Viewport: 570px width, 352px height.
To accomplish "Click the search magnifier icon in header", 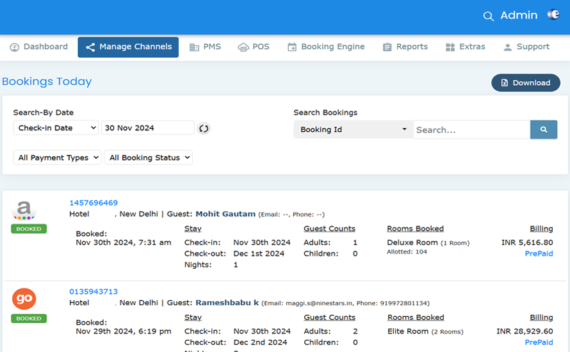I will [488, 16].
